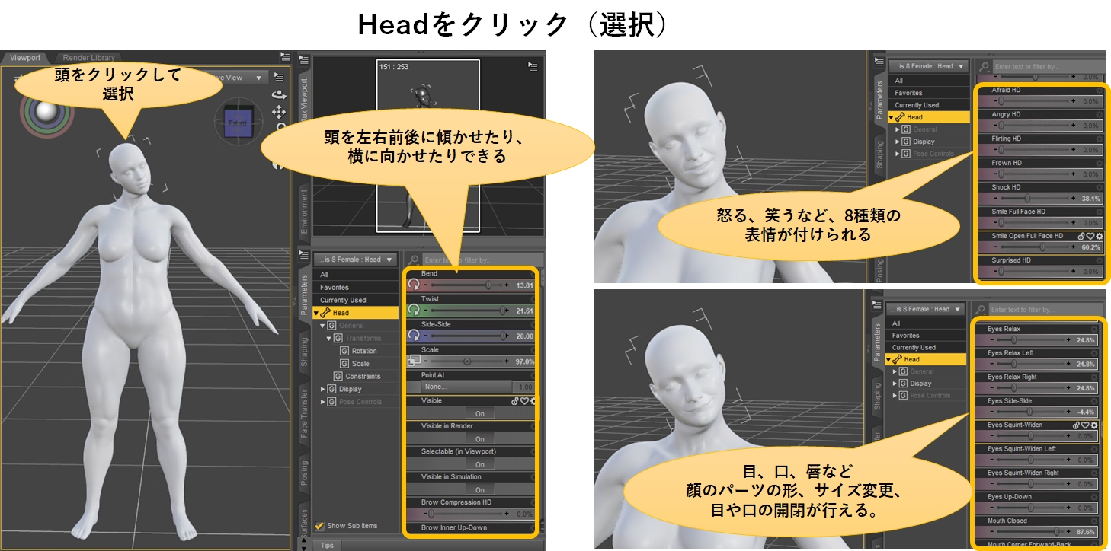This screenshot has height=551, width=1111.
Task: Click the Bend rotation reset icon
Action: tap(413, 285)
